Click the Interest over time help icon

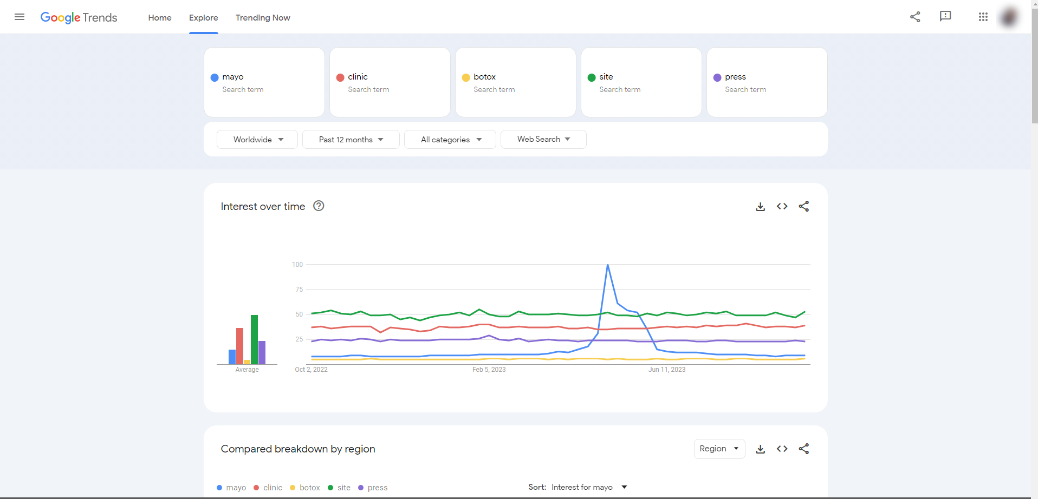tap(319, 206)
